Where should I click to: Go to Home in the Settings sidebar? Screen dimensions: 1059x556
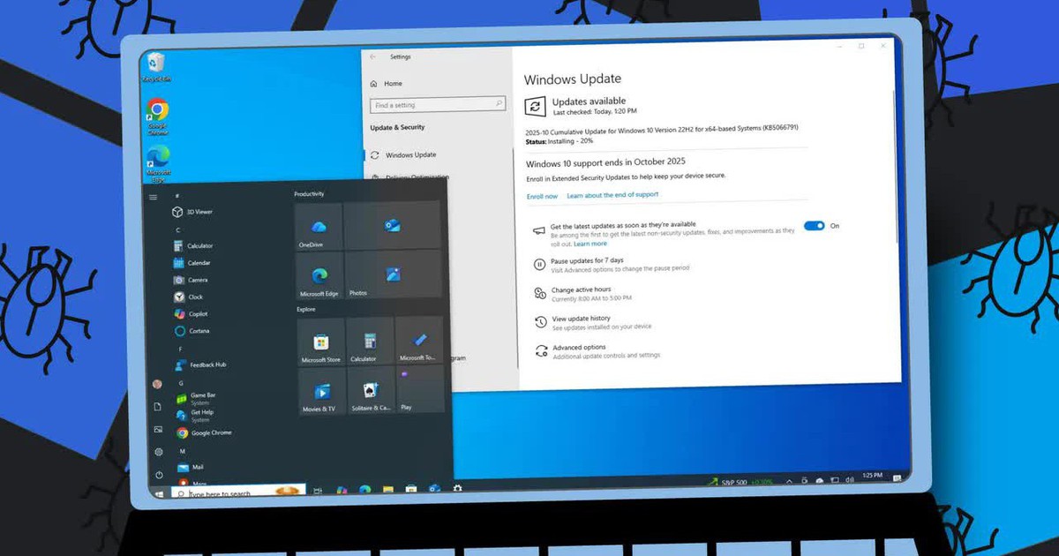393,84
